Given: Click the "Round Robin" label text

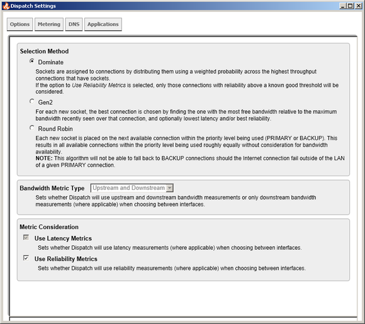Looking at the screenshot, I should coord(55,129).
